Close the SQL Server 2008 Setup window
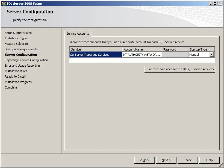Screen dimensions: 224x168 pos(220,4)
